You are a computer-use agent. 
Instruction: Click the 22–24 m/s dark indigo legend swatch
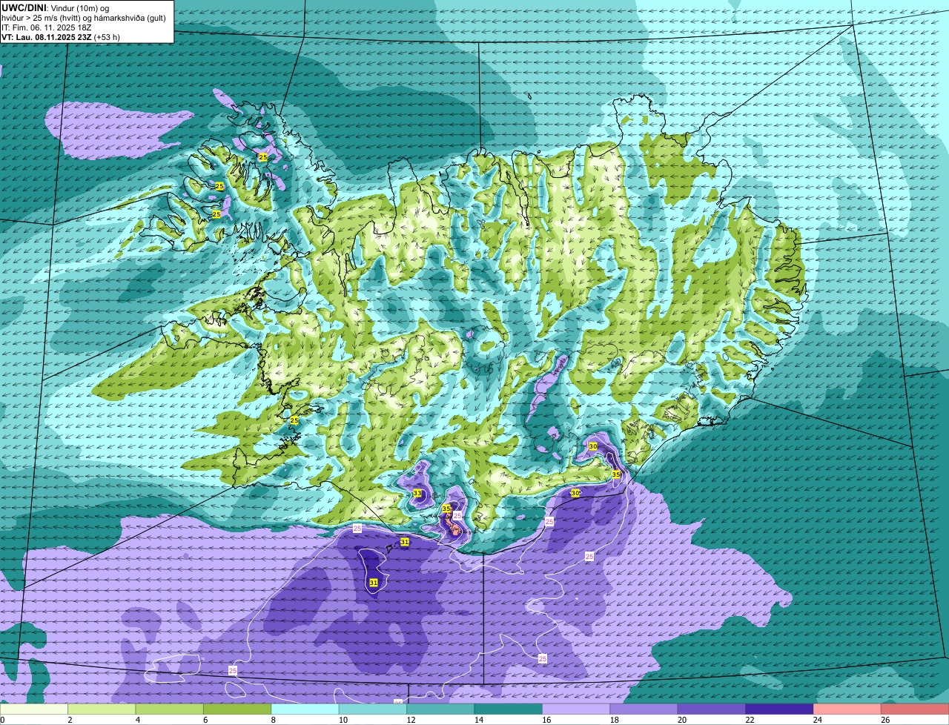(780, 709)
